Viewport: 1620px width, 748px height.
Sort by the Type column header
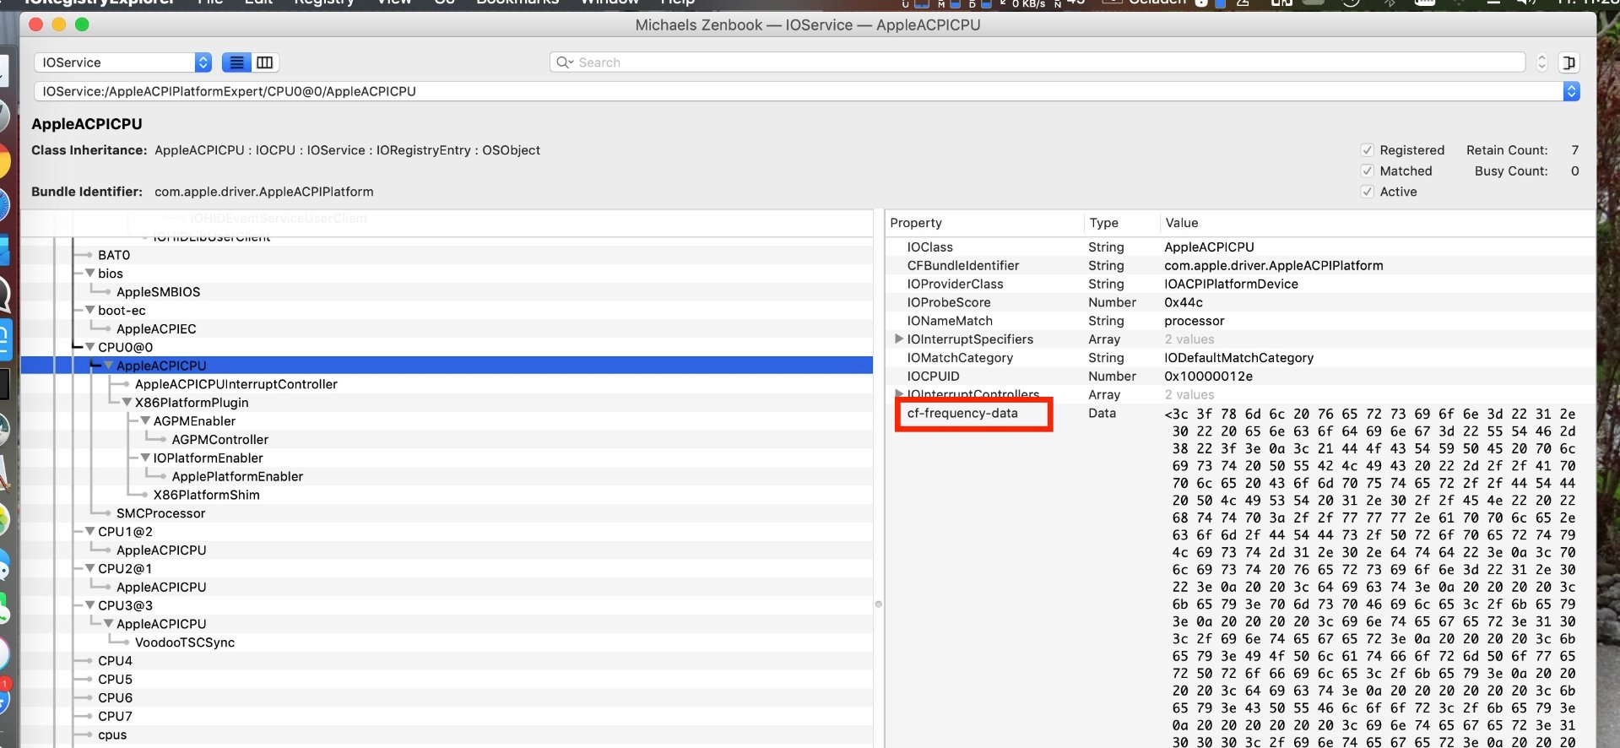(1121, 223)
